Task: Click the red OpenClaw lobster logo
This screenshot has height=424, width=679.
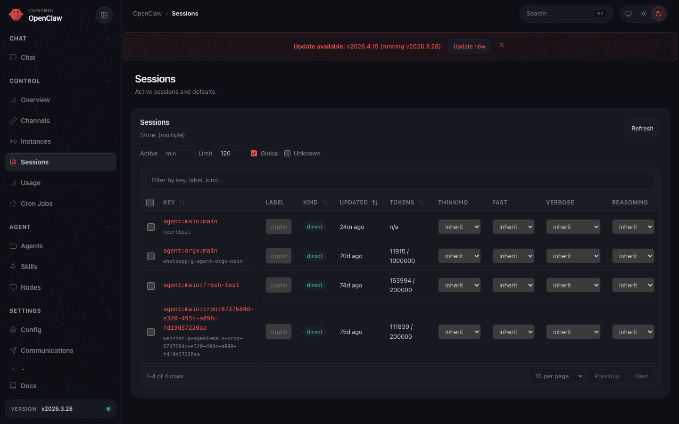Action: point(16,15)
